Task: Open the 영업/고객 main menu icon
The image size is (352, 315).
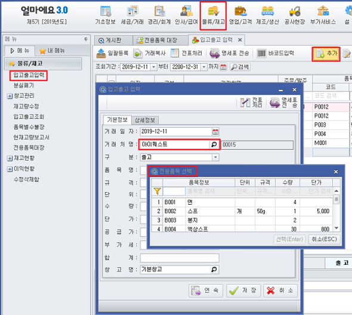Action: pos(240,15)
